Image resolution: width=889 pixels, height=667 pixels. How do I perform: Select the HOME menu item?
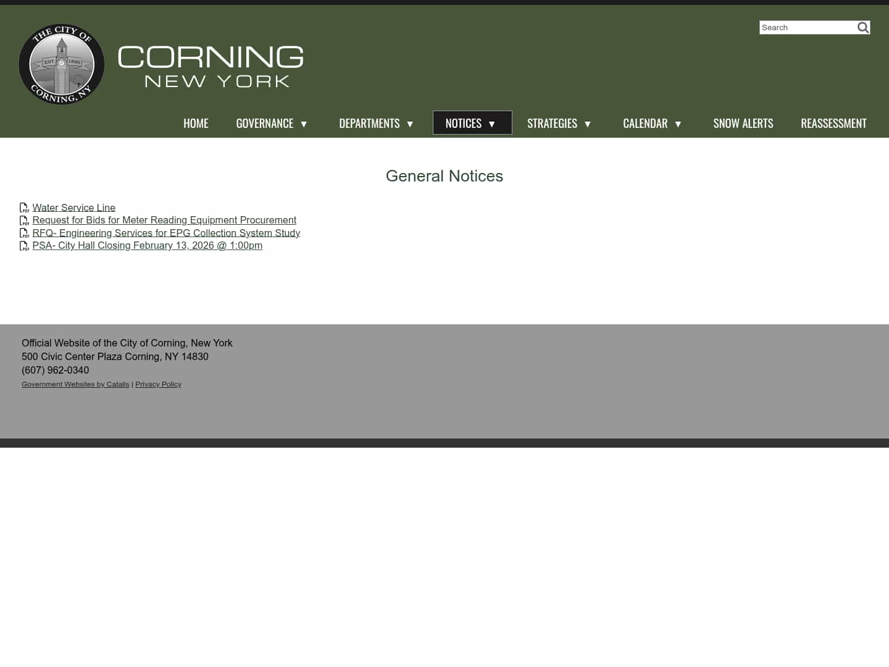point(196,123)
